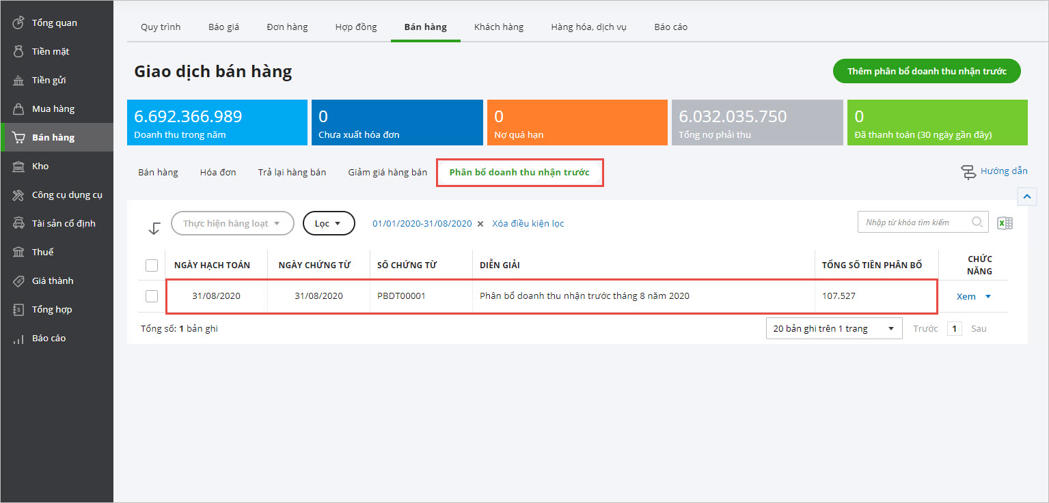This screenshot has width=1049, height=503.
Task: Click the Đã thanh toán green card
Action: pos(938,123)
